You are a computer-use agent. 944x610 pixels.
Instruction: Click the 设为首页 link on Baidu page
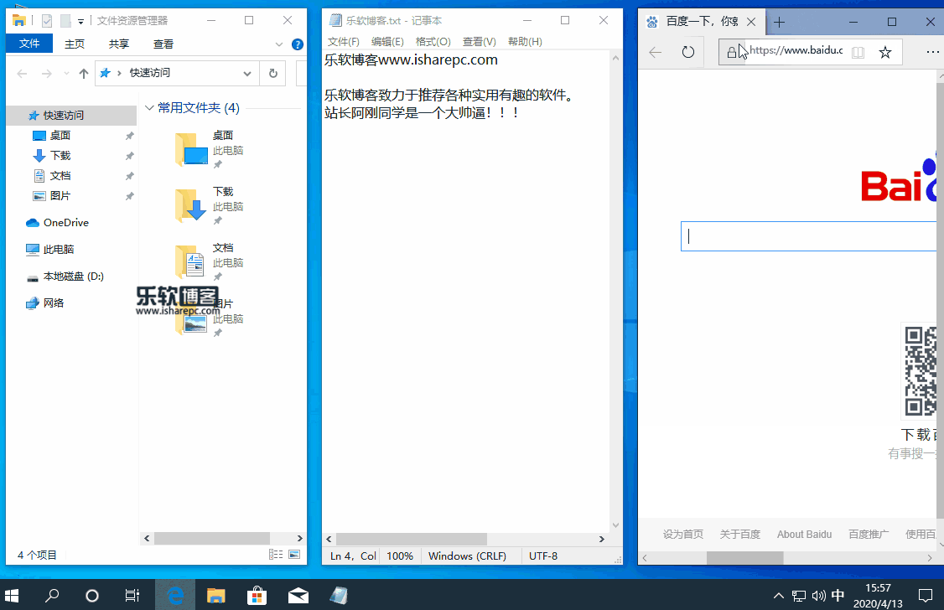coord(683,534)
